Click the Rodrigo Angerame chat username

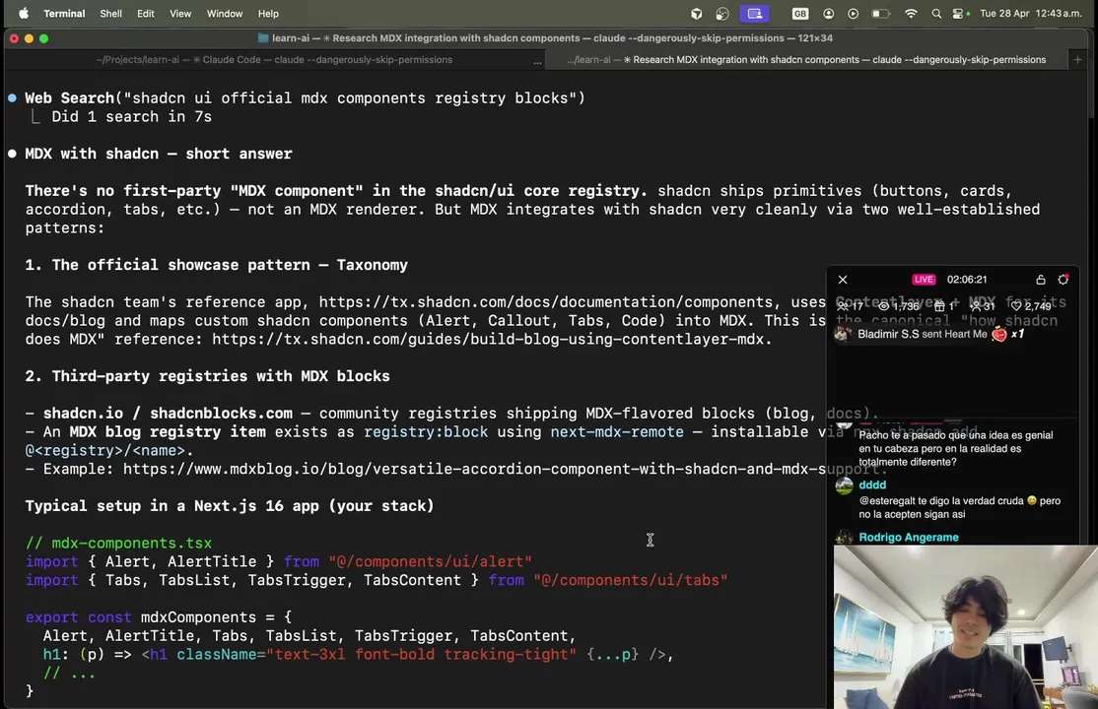[x=908, y=538]
